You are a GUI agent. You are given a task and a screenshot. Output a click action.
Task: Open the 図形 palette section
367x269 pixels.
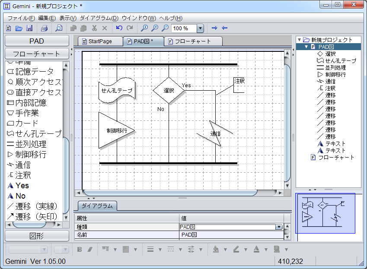tap(37, 236)
